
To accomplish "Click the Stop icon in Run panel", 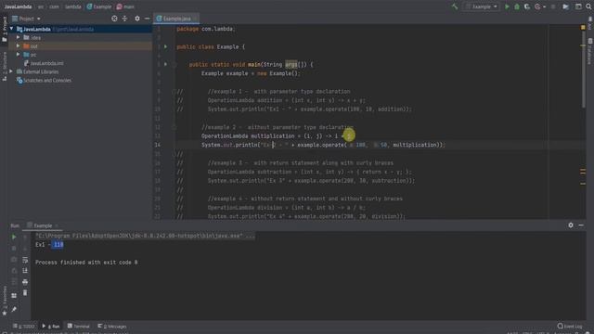I will click(14, 249).
